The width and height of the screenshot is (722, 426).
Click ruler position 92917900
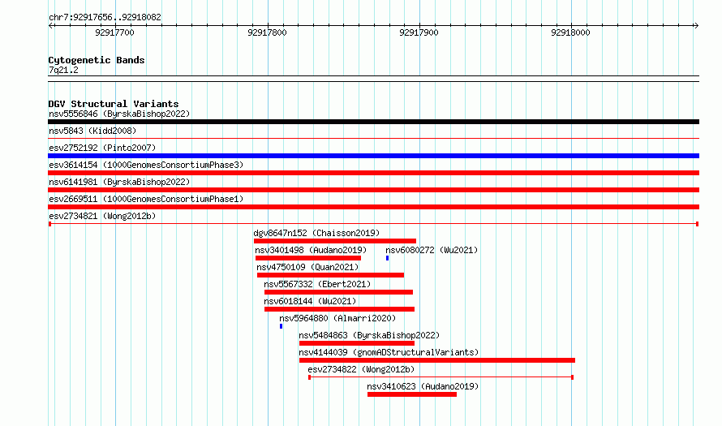pyautogui.click(x=419, y=32)
